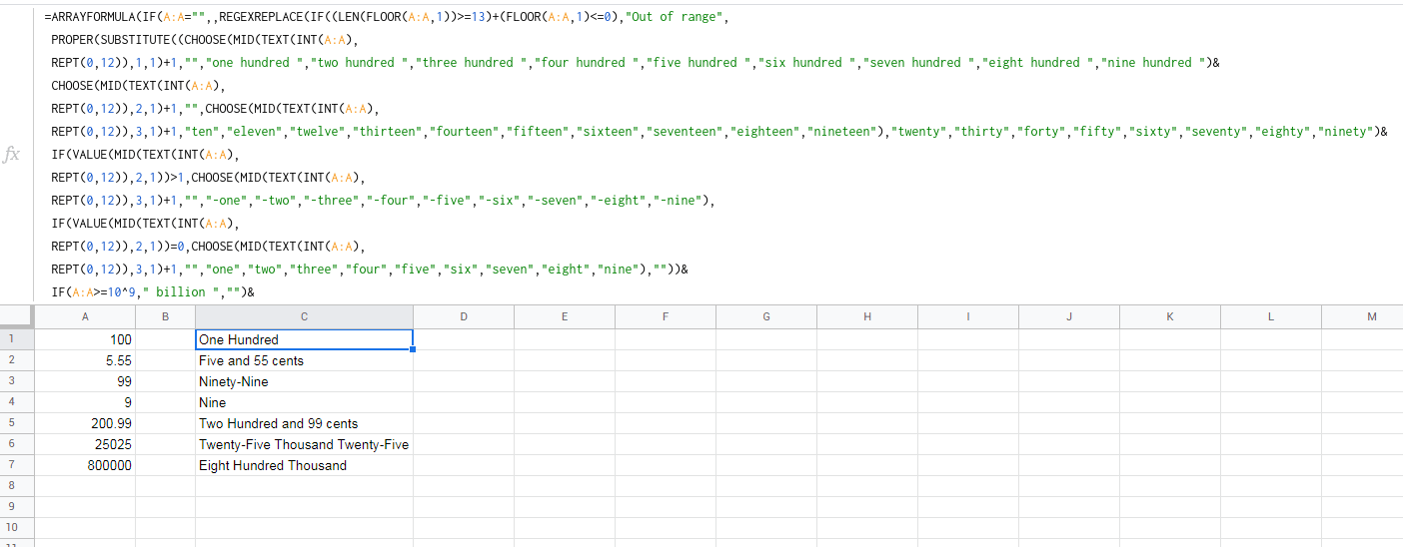Select column D header
Image resolution: width=1403 pixels, height=547 pixels.
(x=464, y=316)
